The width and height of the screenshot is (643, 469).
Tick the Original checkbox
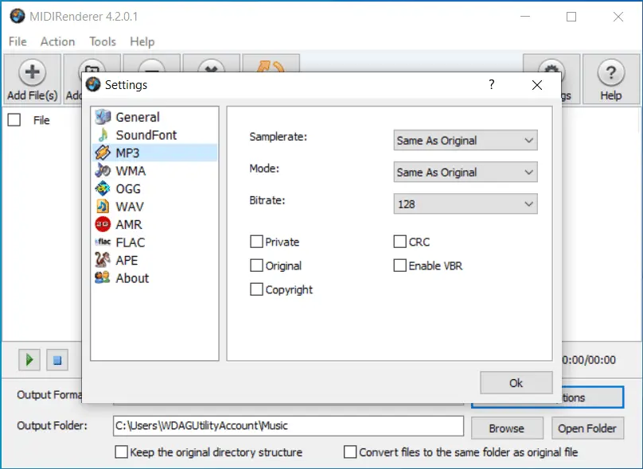tap(257, 266)
